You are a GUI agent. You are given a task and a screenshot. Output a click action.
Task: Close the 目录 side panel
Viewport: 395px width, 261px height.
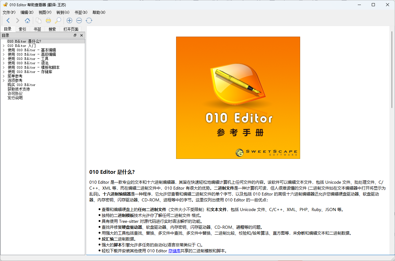pyautogui.click(x=82, y=35)
